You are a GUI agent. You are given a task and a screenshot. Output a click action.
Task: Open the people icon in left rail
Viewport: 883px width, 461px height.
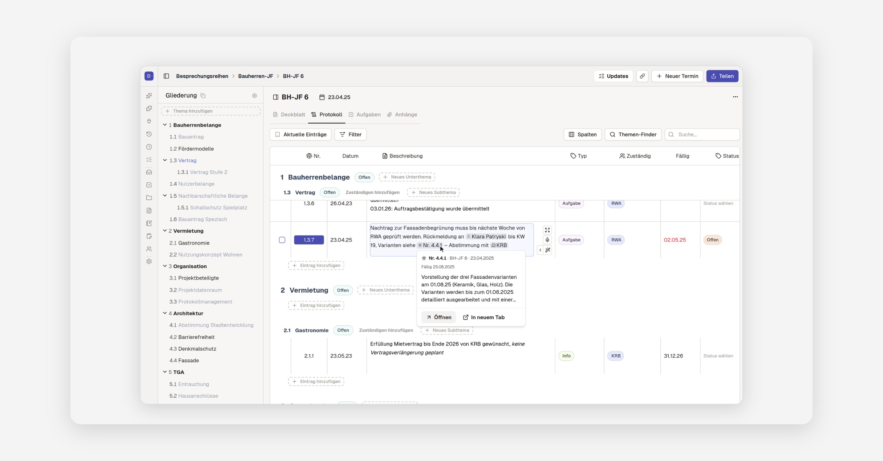pos(149,249)
